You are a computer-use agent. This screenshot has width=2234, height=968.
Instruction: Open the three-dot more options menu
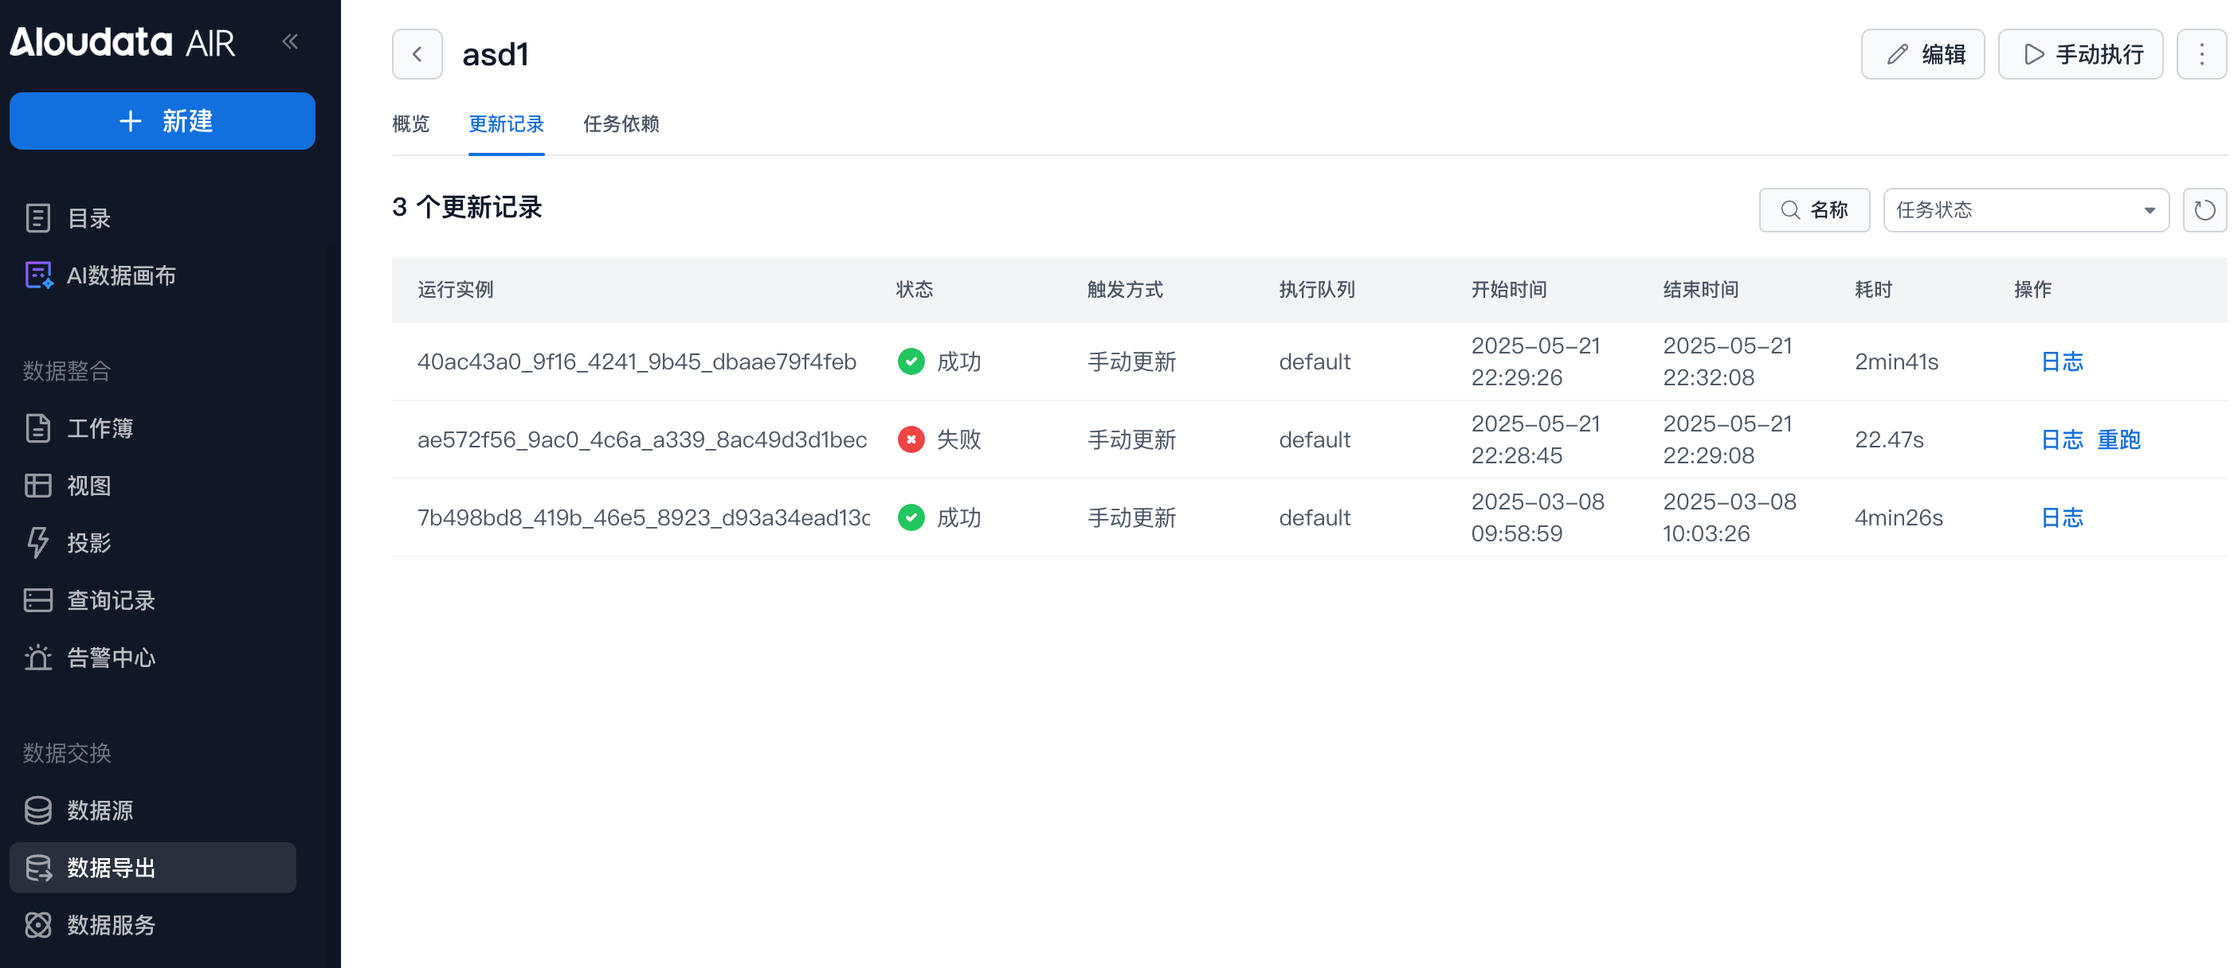[x=2201, y=55]
